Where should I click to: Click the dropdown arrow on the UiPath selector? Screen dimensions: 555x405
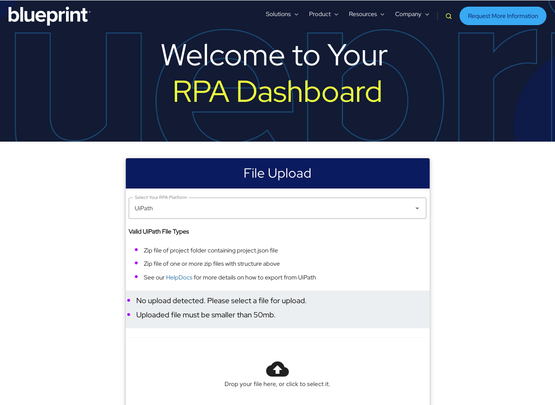point(417,208)
